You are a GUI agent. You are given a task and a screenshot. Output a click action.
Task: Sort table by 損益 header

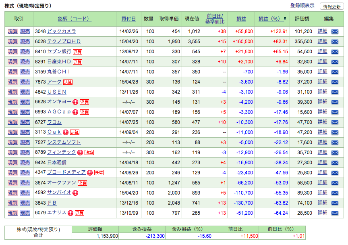[241, 19]
